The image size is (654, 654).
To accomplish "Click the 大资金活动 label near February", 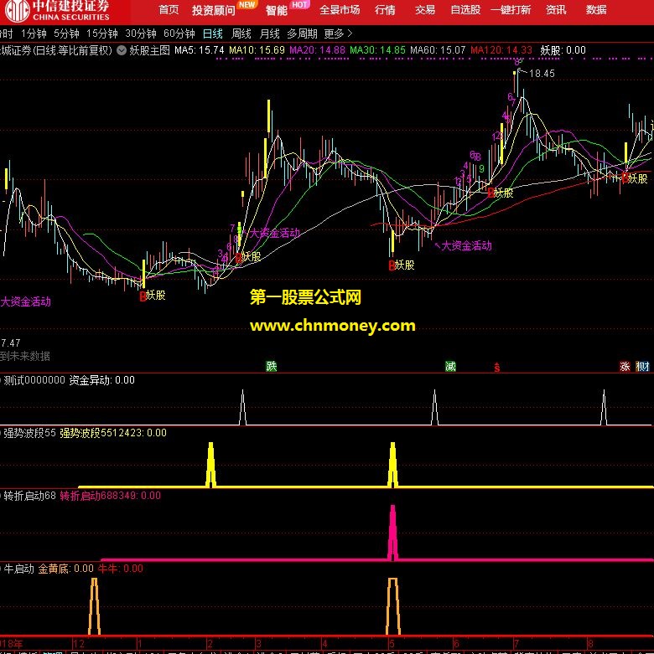I will 274,233.
